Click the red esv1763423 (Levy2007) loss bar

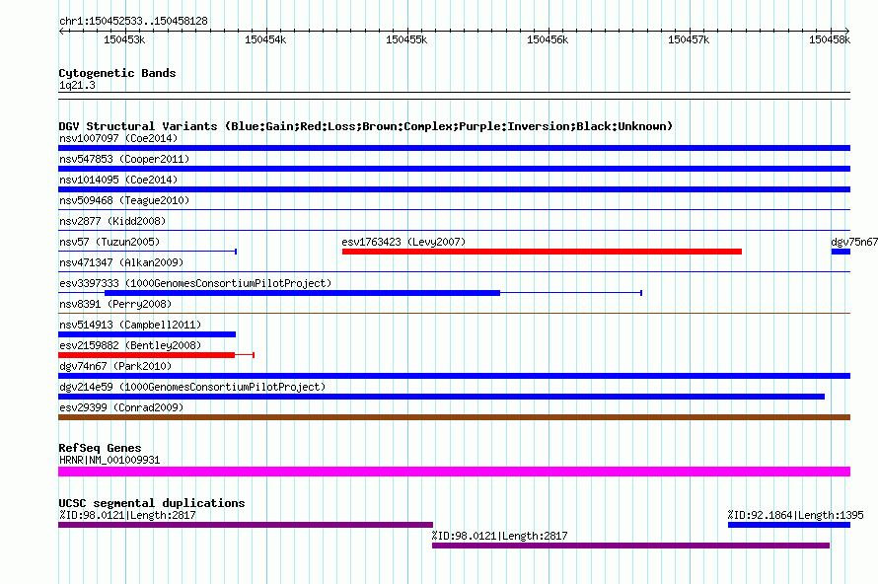point(542,252)
